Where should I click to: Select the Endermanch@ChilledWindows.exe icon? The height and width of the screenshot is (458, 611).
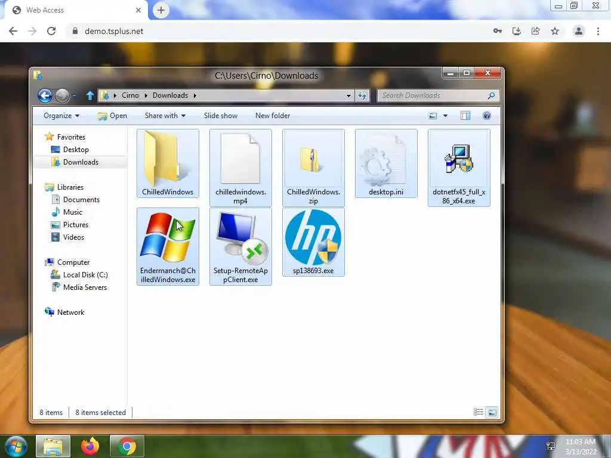pyautogui.click(x=168, y=237)
